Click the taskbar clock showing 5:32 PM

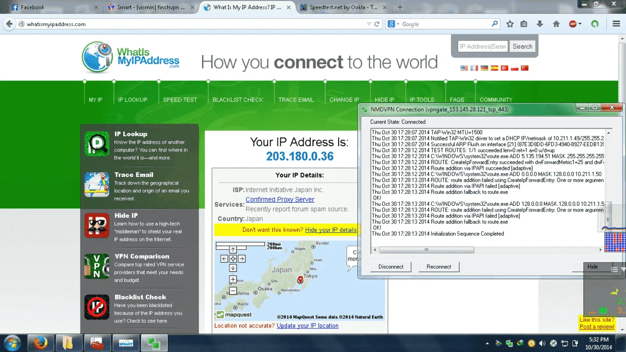point(598,343)
